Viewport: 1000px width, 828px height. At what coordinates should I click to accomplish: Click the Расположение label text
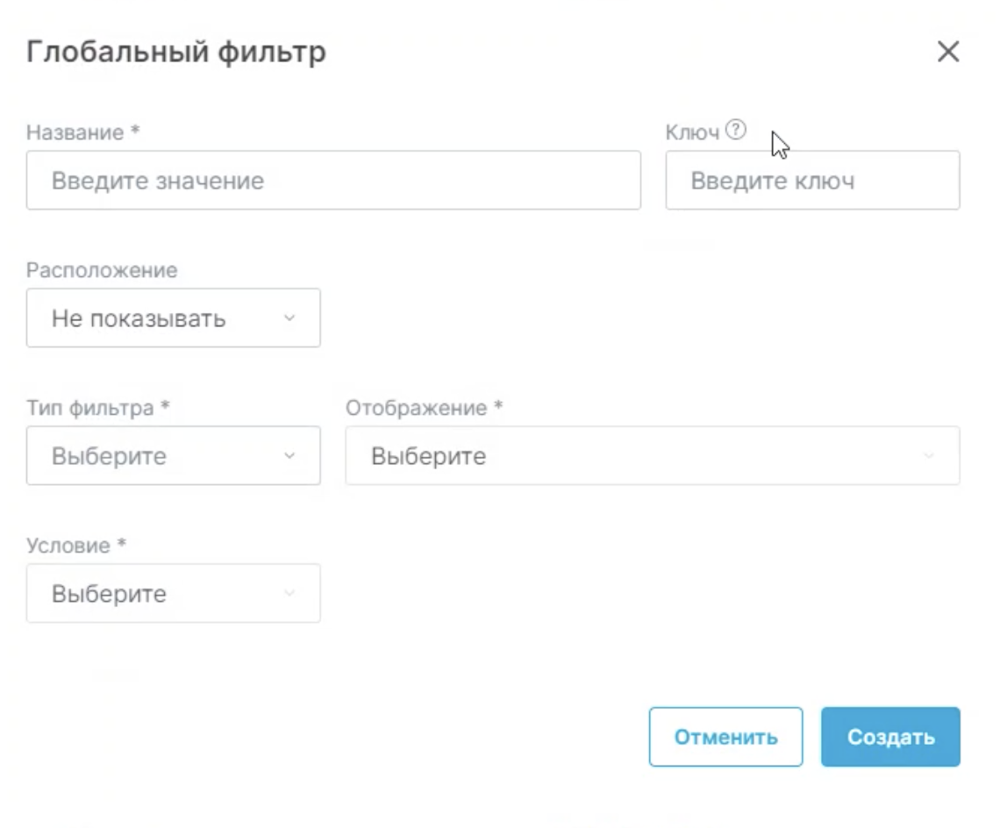[x=102, y=270]
